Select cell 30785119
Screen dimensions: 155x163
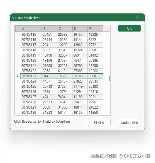pyautogui.click(x=31, y=55)
